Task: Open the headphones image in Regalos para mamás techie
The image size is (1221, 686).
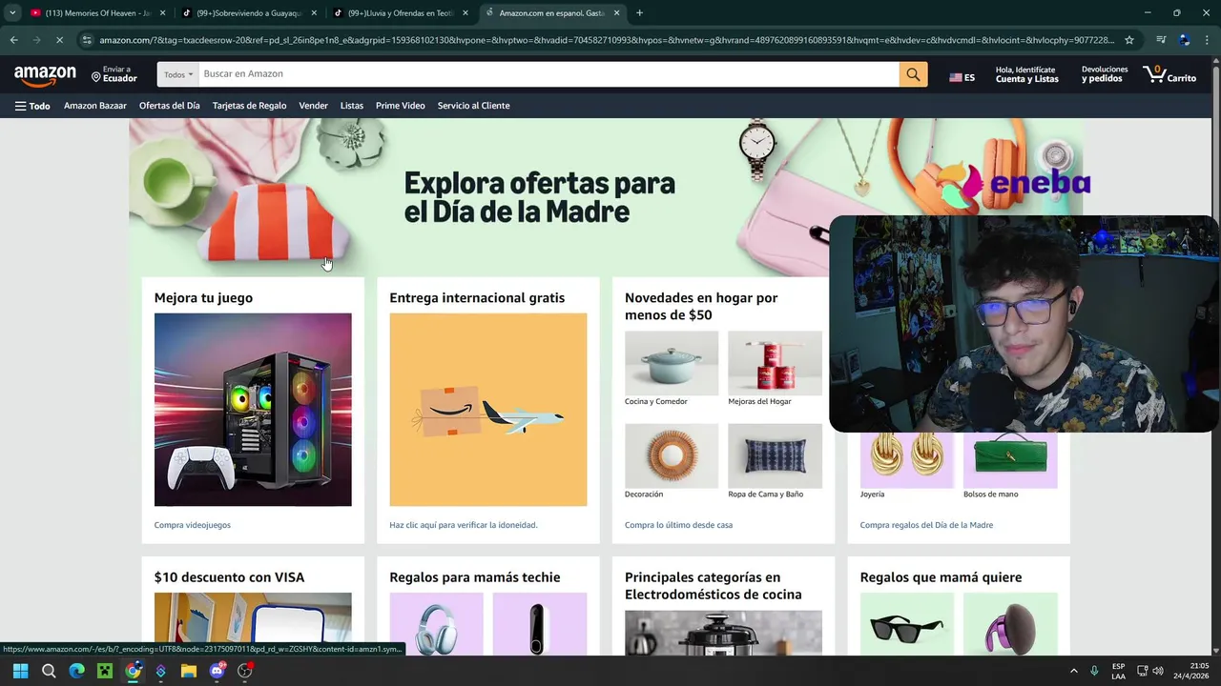Action: 436,624
